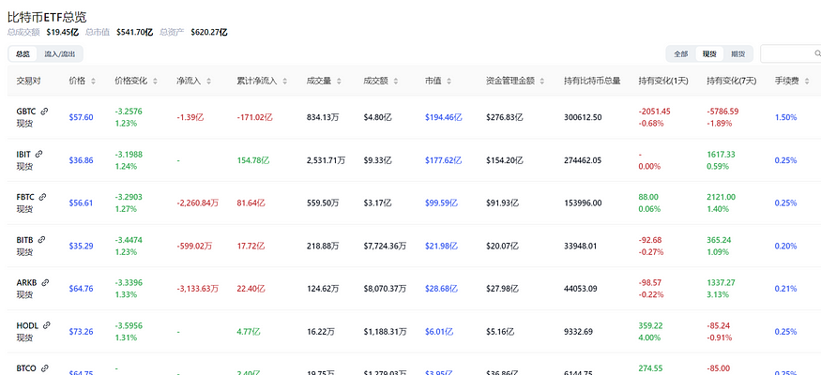Click BITB price $35.29
Screen dimensions: 821x375
pos(81,246)
